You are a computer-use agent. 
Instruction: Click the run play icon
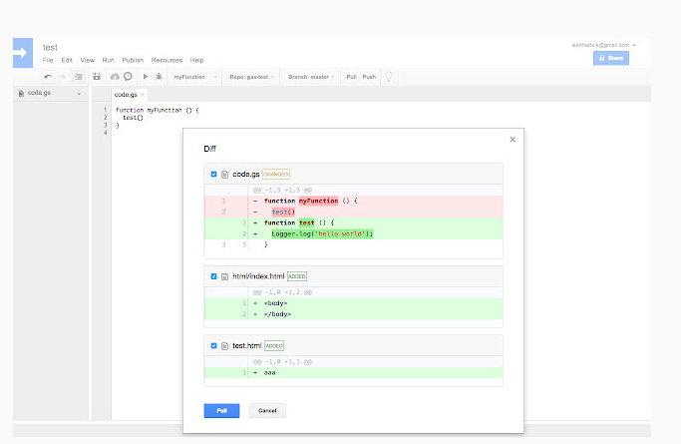[146, 77]
